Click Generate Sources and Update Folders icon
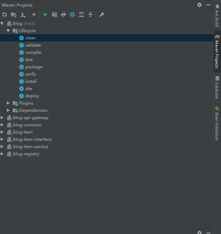Image resolution: width=221 pixels, height=234 pixels. point(14,14)
